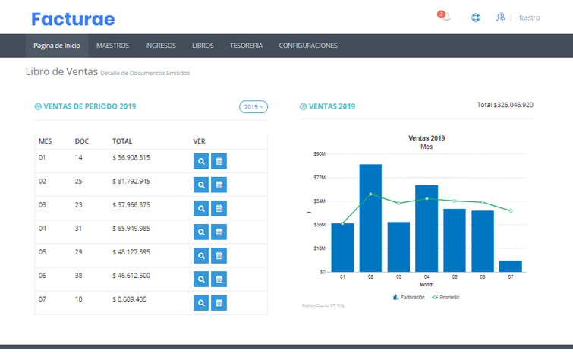Click the Ventas 2019 chart title
This screenshot has height=357, width=573.
pos(427,138)
